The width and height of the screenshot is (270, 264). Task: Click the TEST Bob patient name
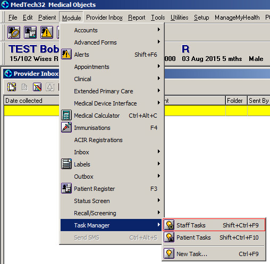(33, 49)
